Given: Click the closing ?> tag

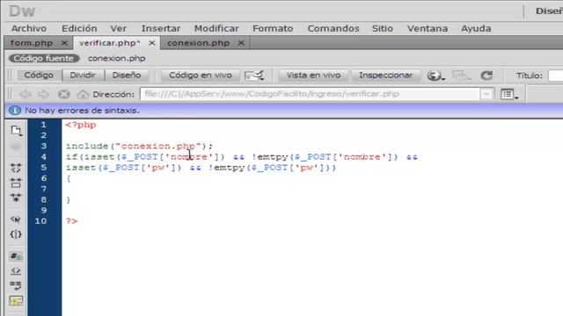Looking at the screenshot, I should [71, 221].
